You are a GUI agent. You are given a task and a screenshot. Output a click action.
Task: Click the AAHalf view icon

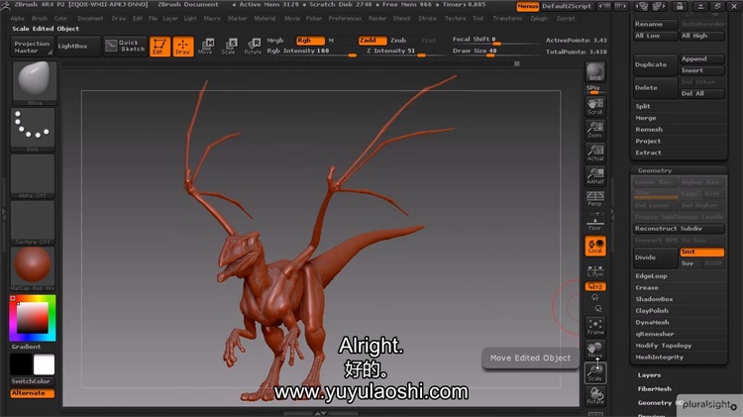595,176
